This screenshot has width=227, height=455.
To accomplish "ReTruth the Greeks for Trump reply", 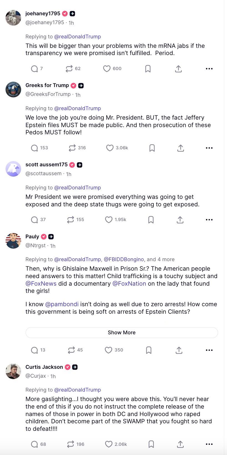I will click(72, 148).
